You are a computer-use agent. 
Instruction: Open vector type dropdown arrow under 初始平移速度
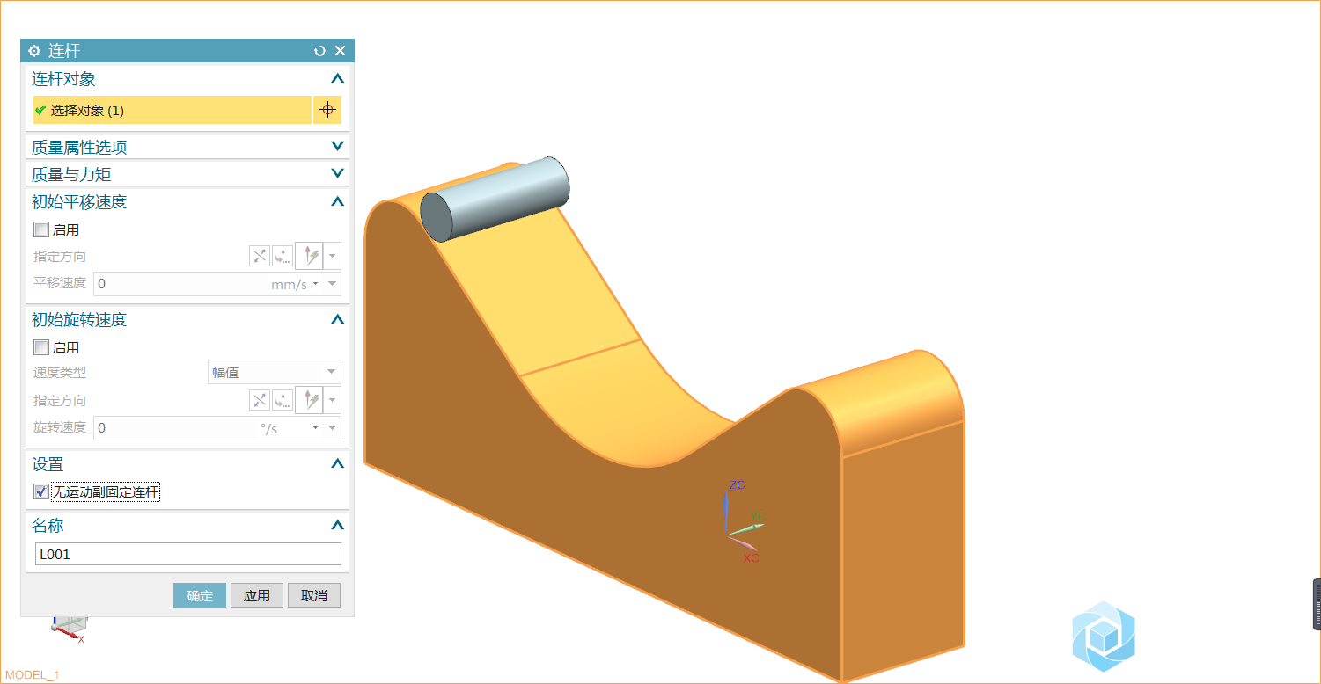coord(333,257)
